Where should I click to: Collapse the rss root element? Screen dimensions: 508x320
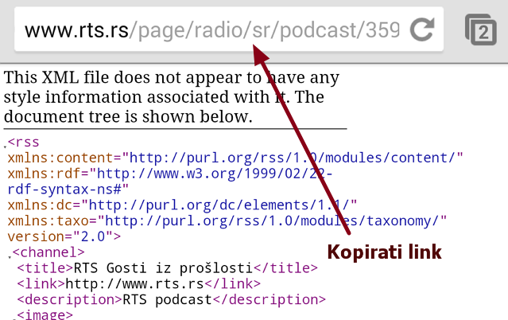coord(5,146)
